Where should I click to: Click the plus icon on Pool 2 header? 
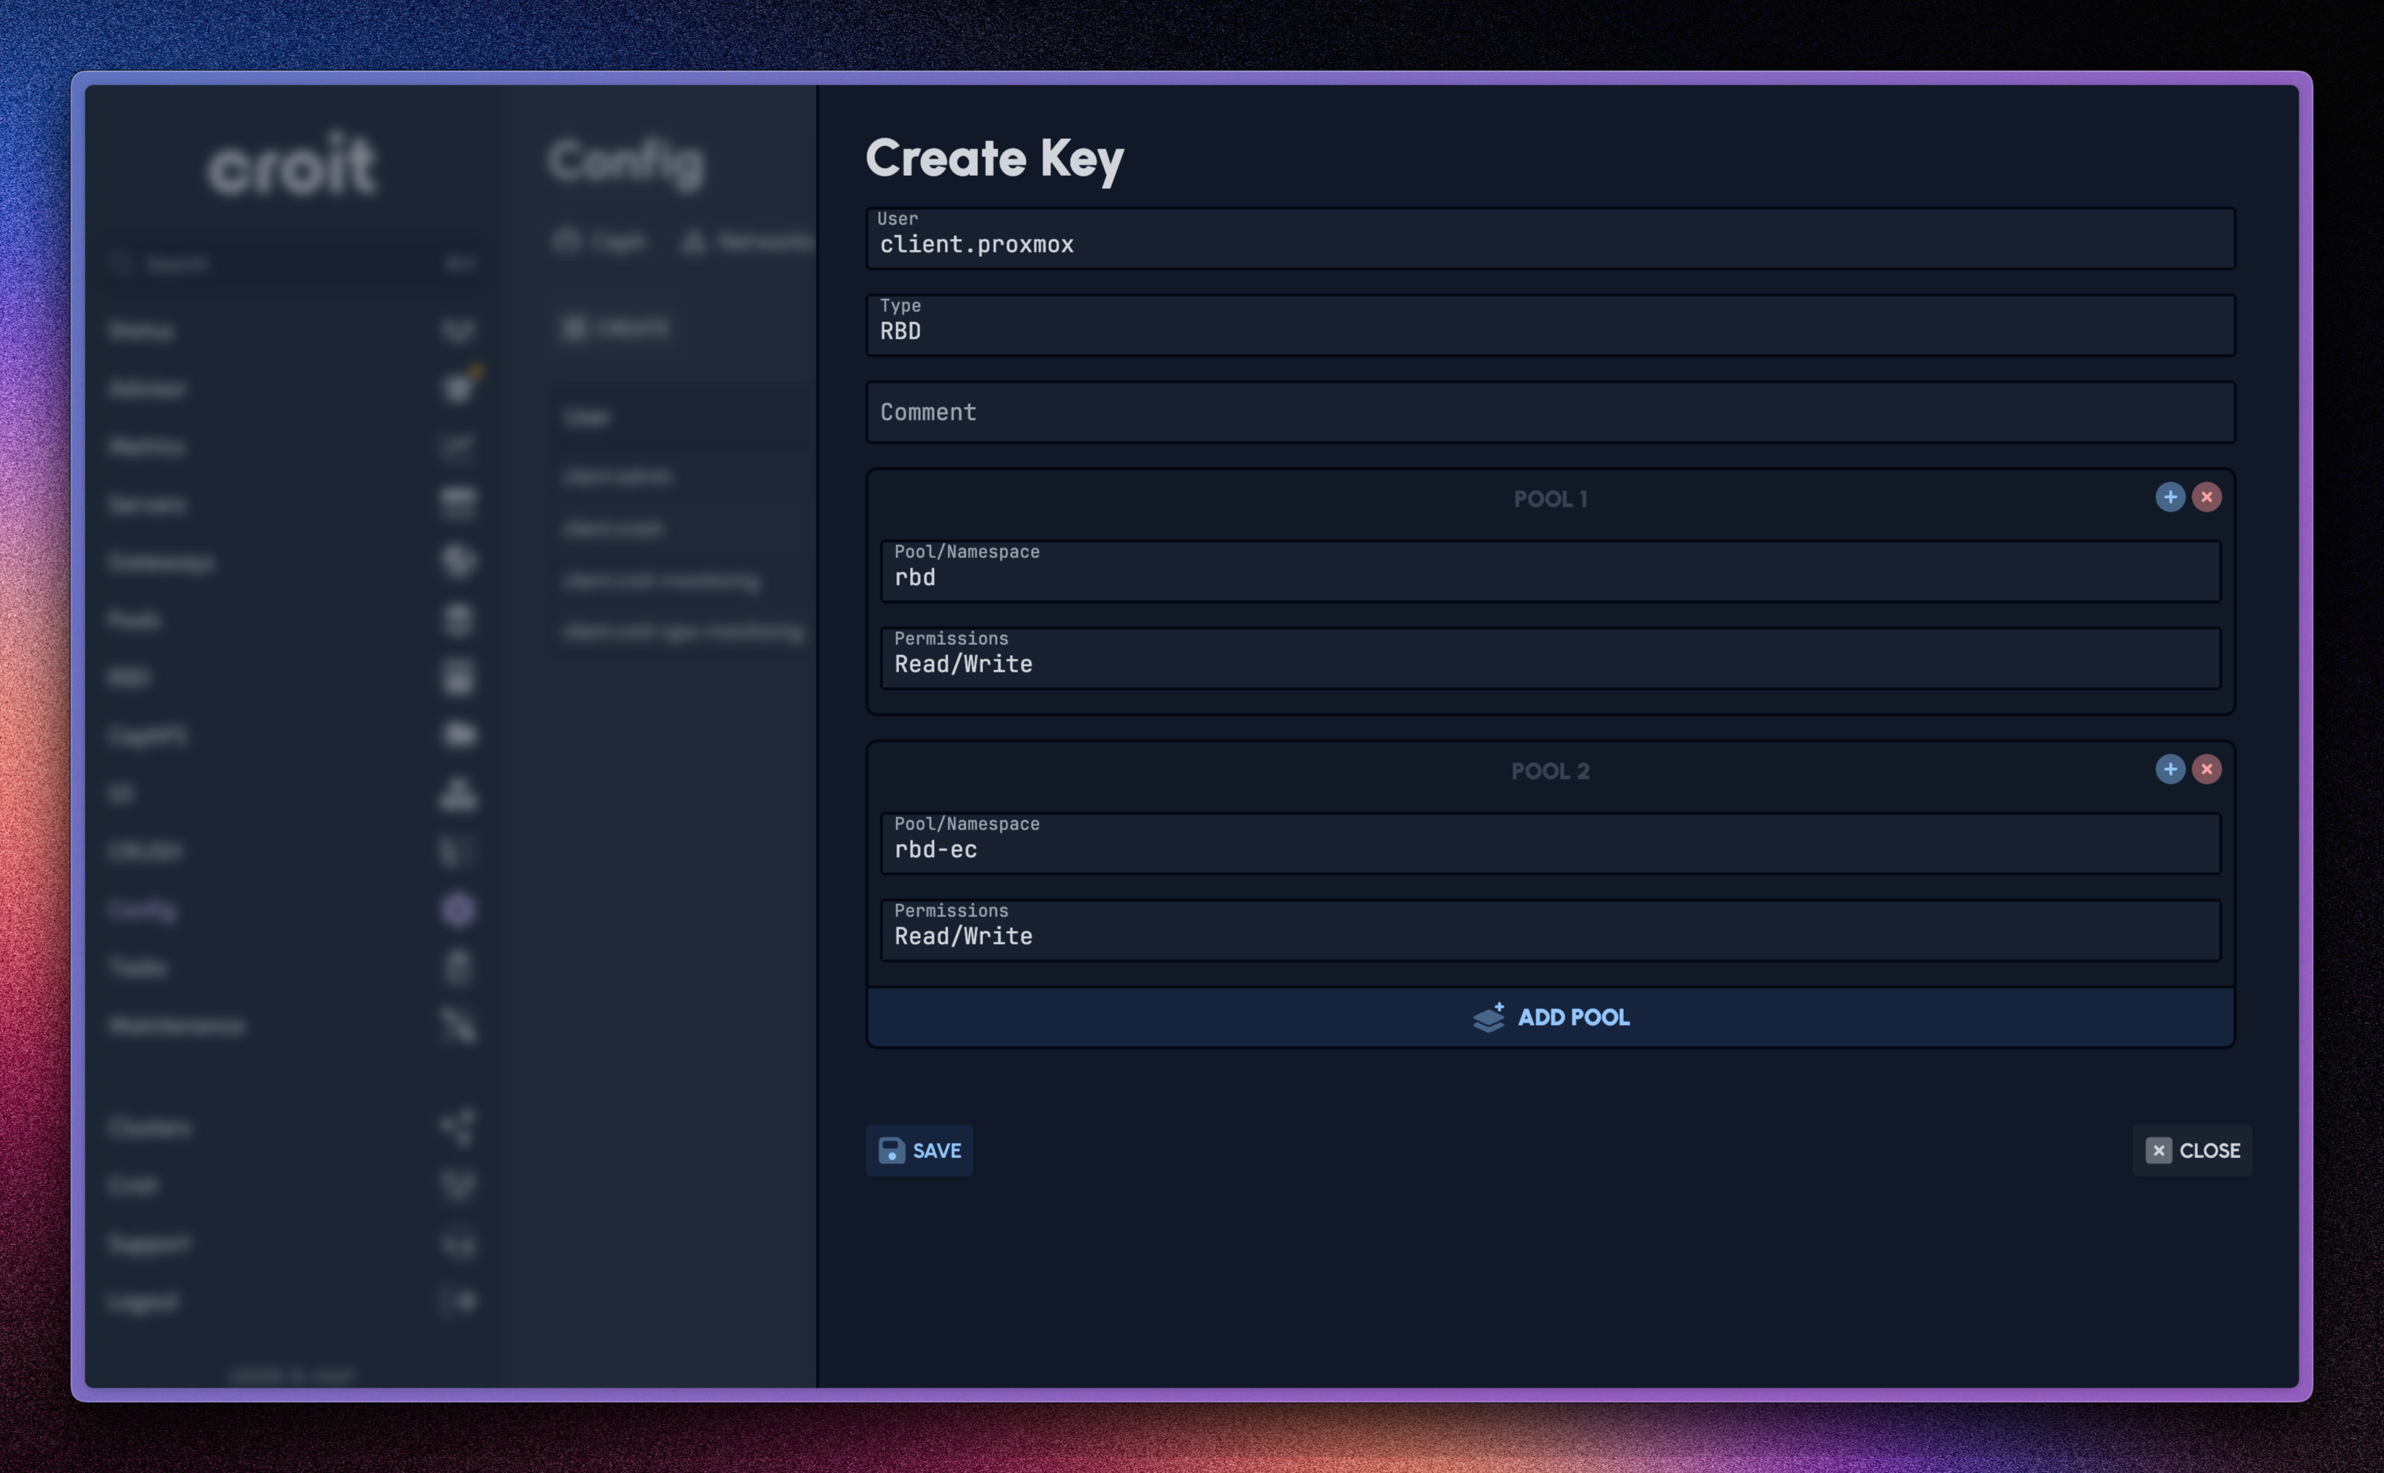pyautogui.click(x=2170, y=769)
